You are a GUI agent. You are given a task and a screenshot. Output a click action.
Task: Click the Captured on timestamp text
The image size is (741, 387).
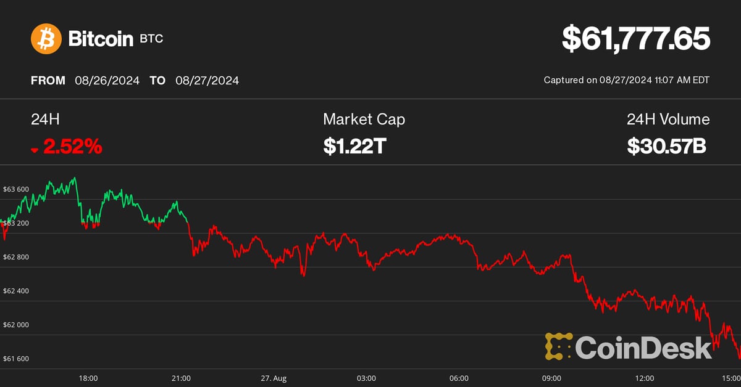click(626, 80)
